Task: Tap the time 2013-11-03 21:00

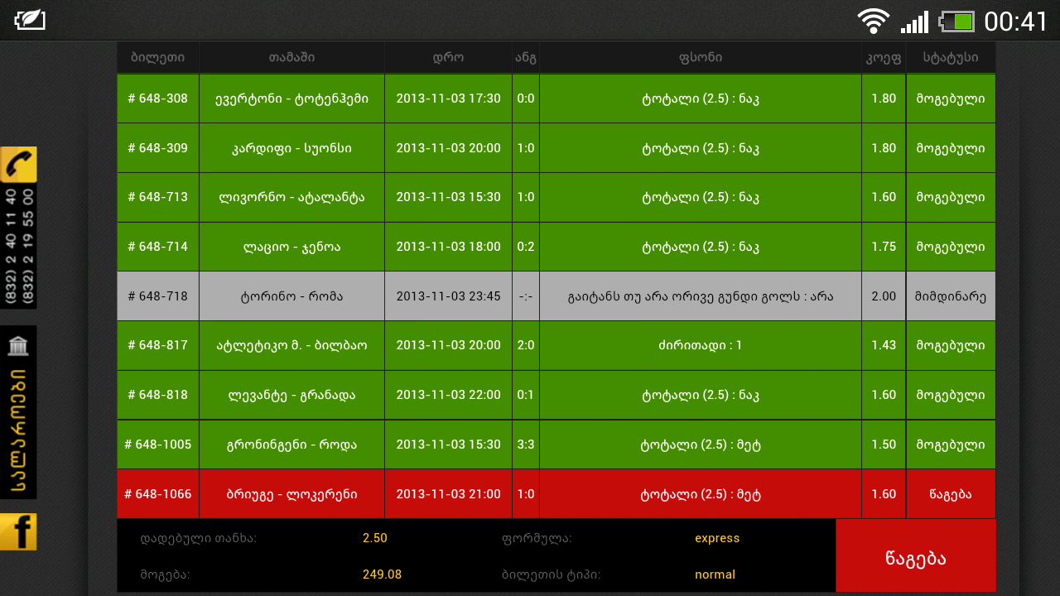Action: pyautogui.click(x=448, y=494)
